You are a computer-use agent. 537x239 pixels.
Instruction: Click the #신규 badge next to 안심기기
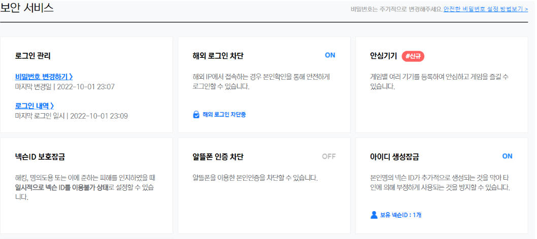coord(413,56)
